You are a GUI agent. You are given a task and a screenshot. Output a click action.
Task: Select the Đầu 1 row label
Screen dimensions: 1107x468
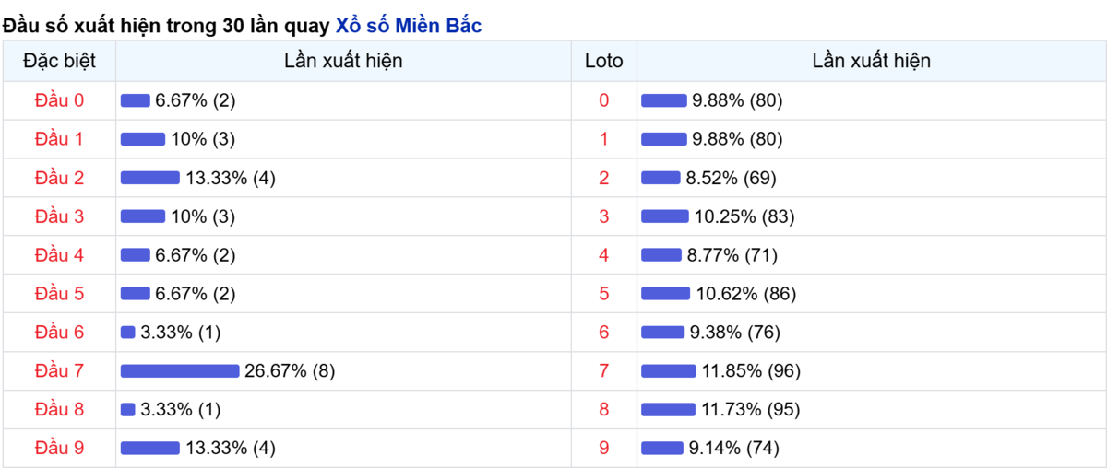click(x=59, y=139)
